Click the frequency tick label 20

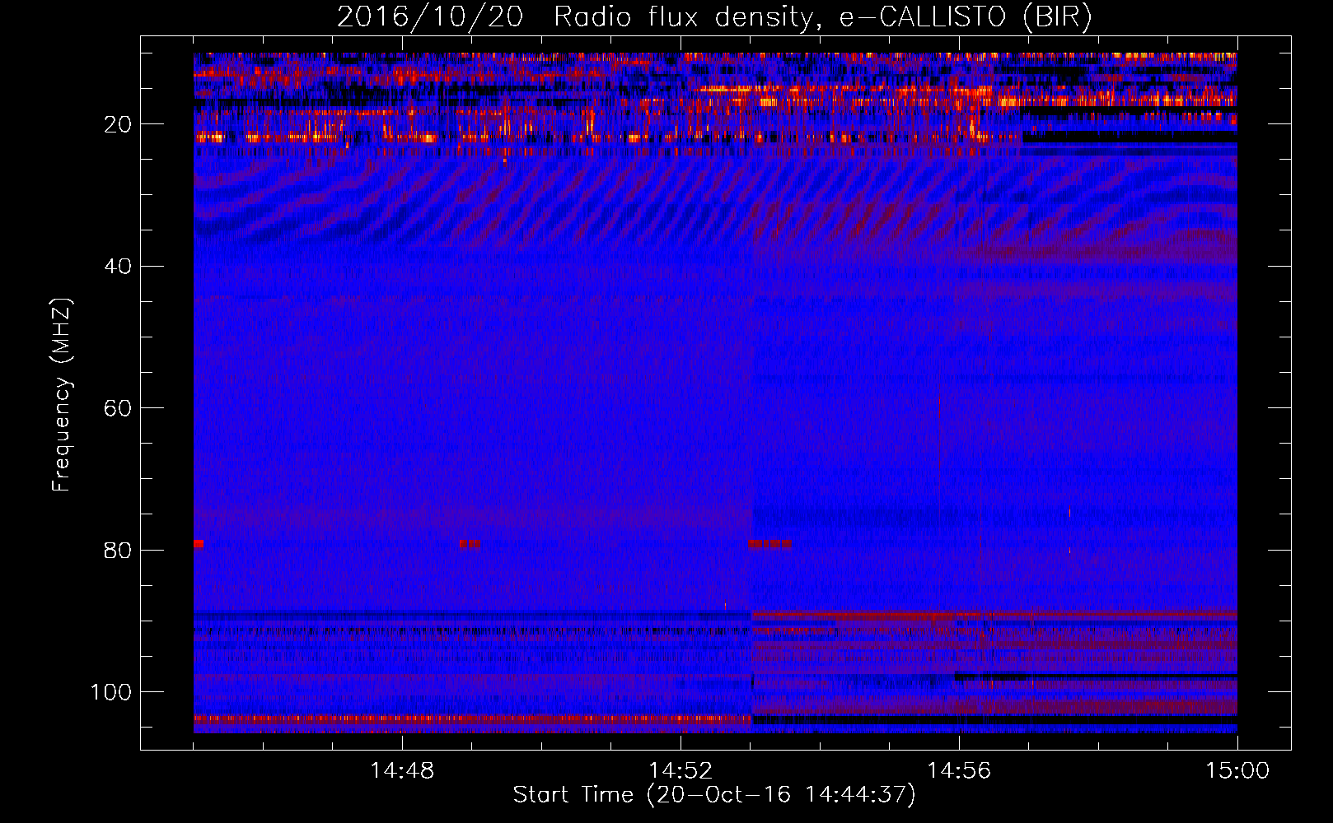tap(118, 124)
